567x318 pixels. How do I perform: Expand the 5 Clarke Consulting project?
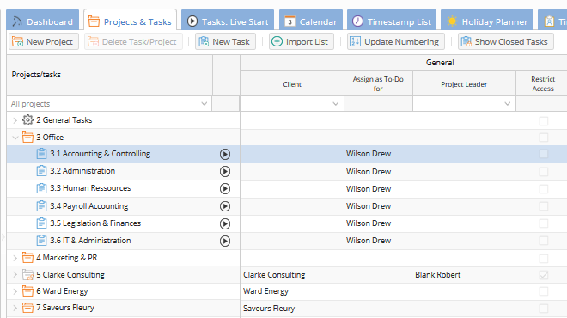[15, 274]
